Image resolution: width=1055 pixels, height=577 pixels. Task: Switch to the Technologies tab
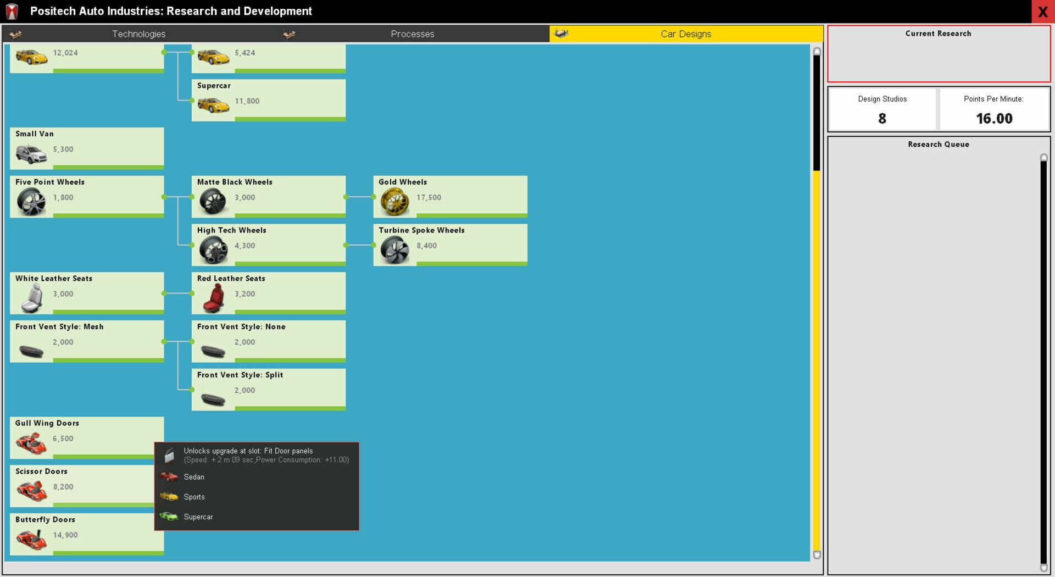pyautogui.click(x=138, y=34)
